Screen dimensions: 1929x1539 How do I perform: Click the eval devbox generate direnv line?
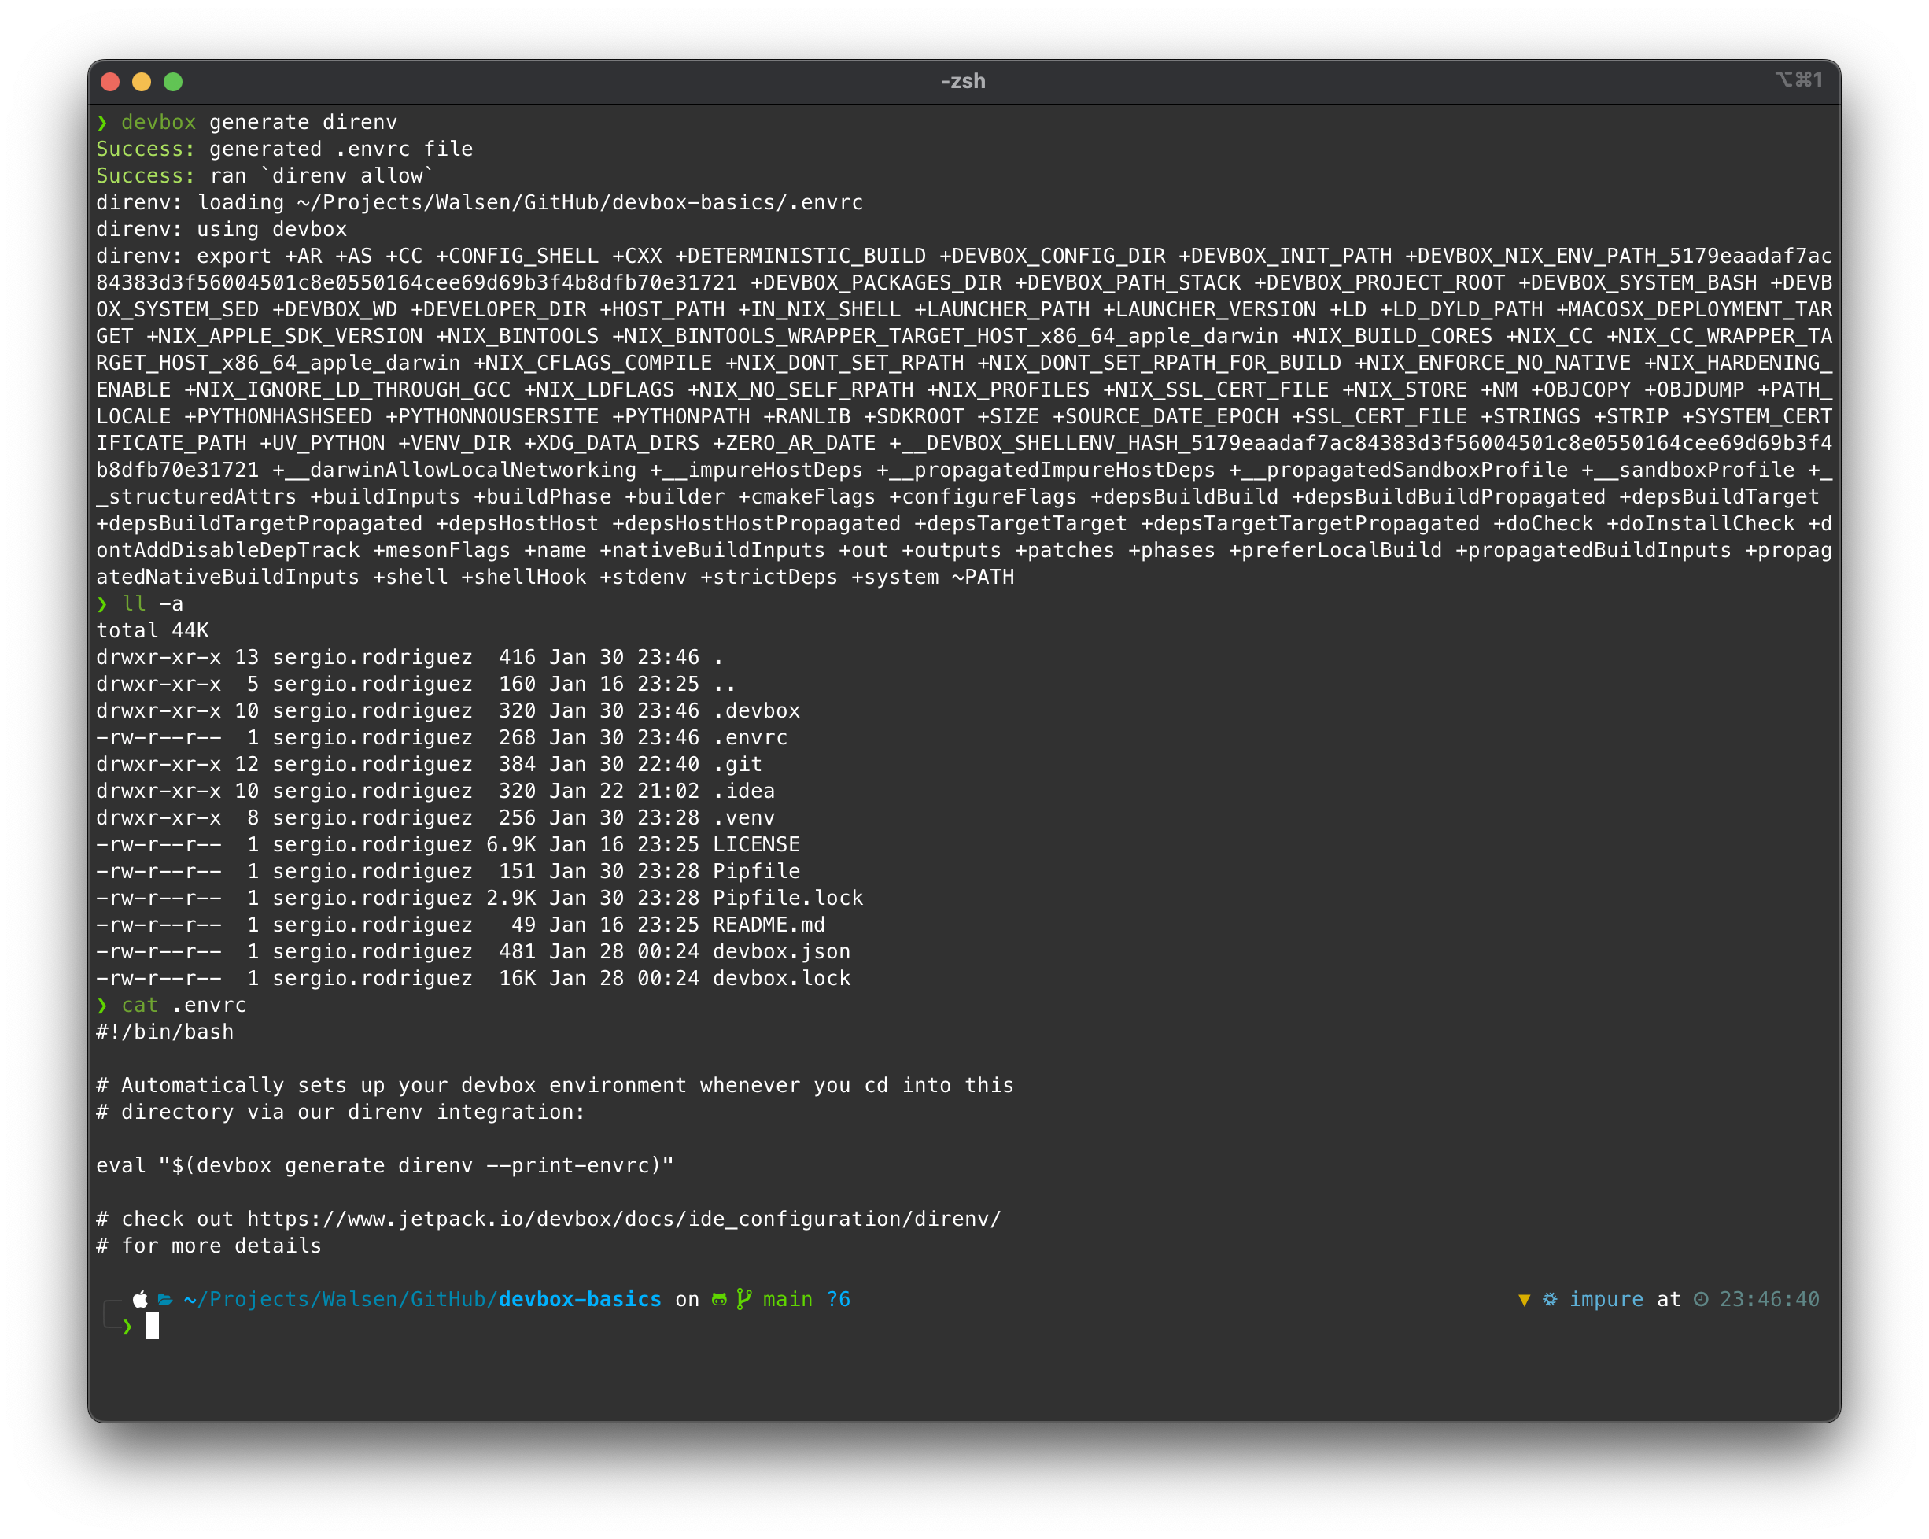(x=385, y=1165)
